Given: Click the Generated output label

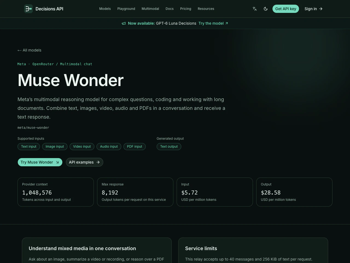Looking at the screenshot, I should click(170, 139).
